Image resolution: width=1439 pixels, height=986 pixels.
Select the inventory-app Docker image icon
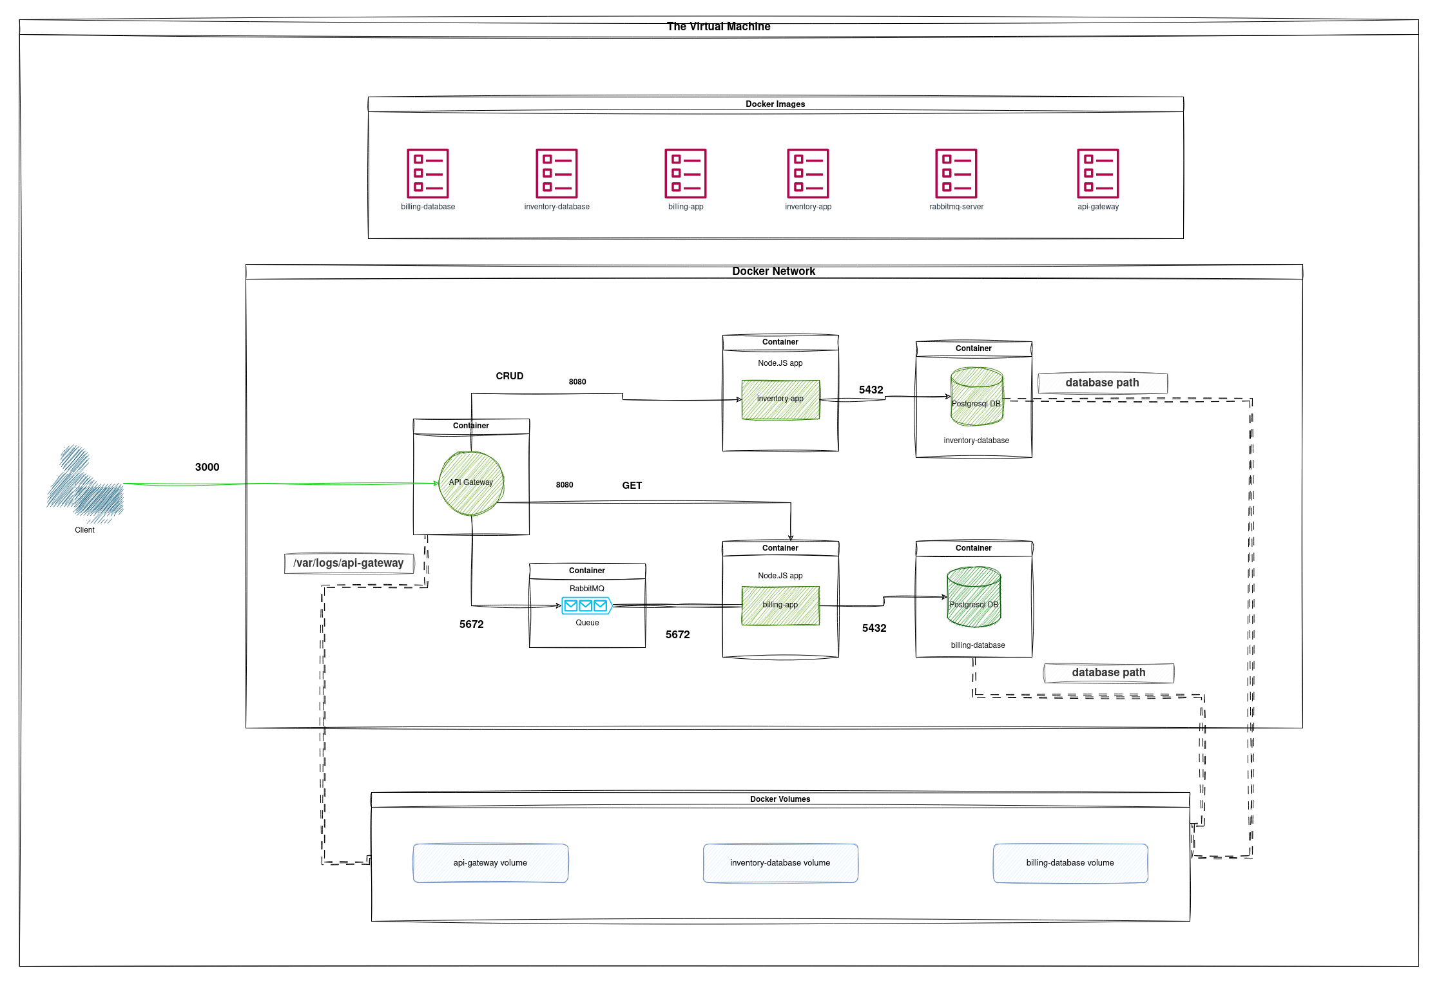pyautogui.click(x=807, y=173)
